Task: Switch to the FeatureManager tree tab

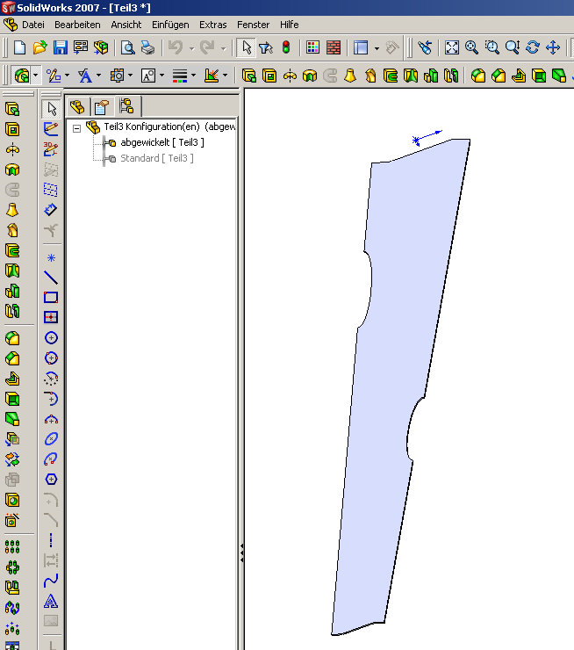Action: (x=77, y=107)
